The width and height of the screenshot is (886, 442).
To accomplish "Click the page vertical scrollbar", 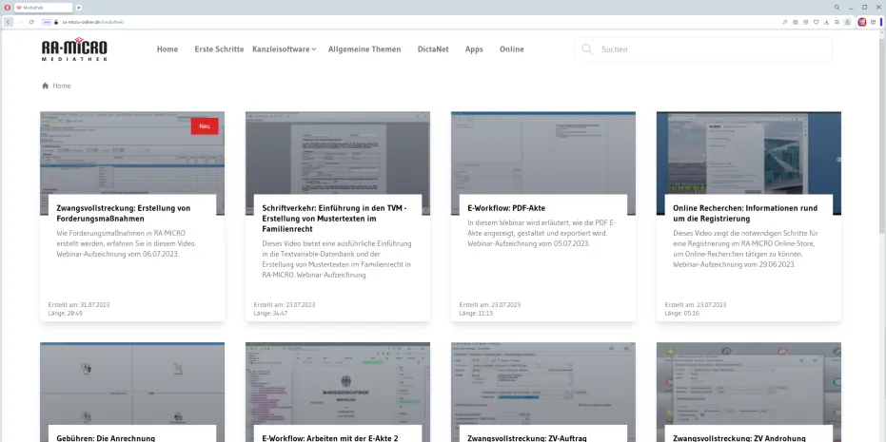I will [x=880, y=143].
